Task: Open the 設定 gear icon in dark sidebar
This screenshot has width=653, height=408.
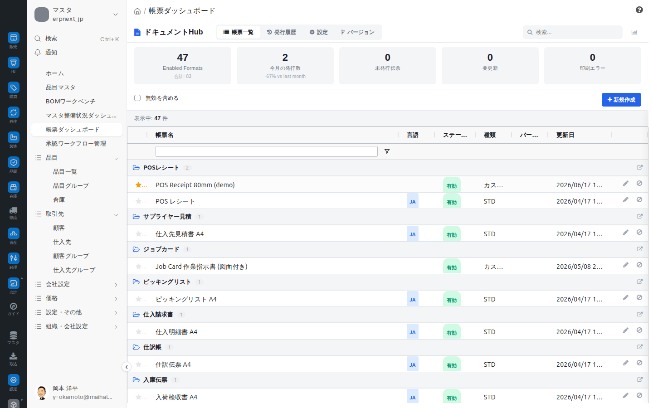Action: (x=13, y=380)
